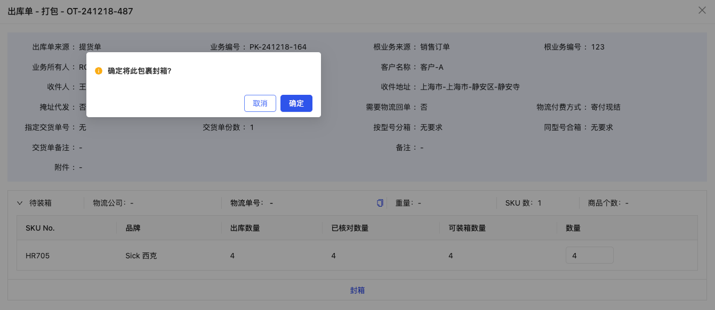Click the chevron icon next to 待装箱
Viewport: 715px width, 310px height.
(x=20, y=202)
